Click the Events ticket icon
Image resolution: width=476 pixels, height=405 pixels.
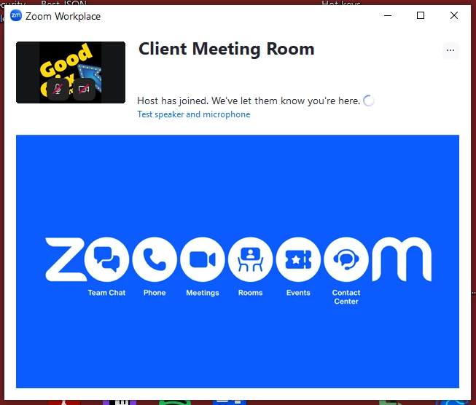coord(298,259)
